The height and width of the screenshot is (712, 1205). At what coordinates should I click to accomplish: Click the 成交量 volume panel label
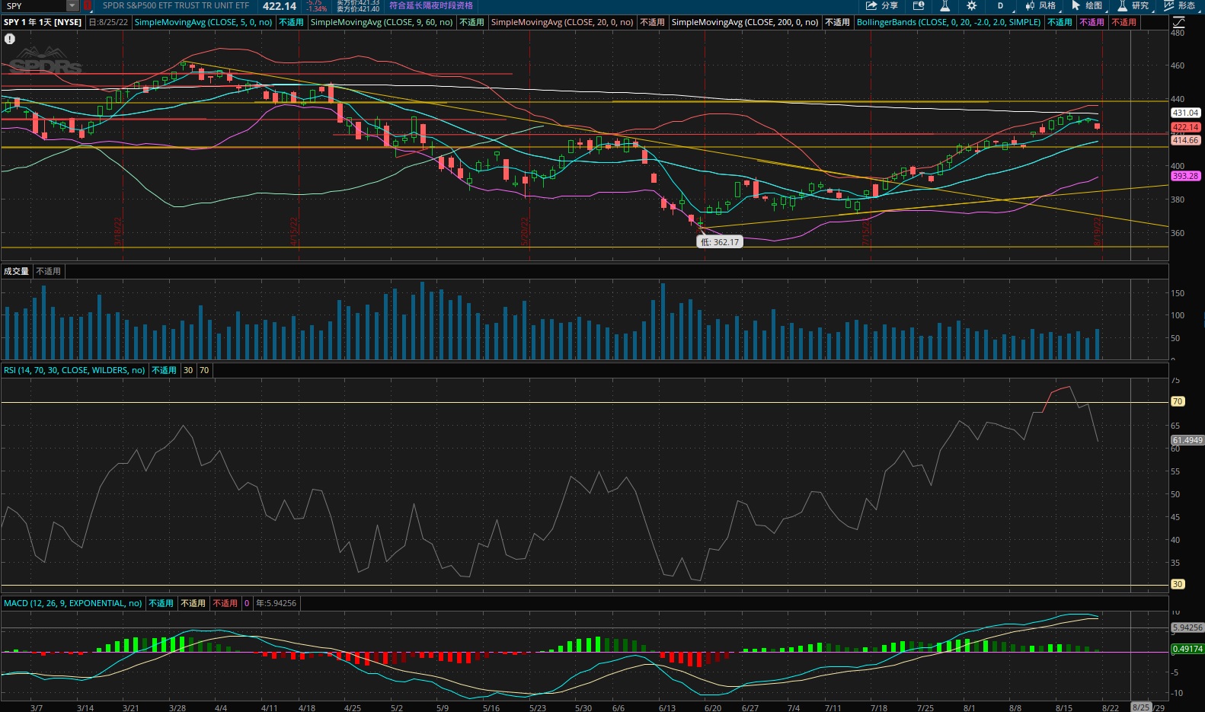click(16, 271)
